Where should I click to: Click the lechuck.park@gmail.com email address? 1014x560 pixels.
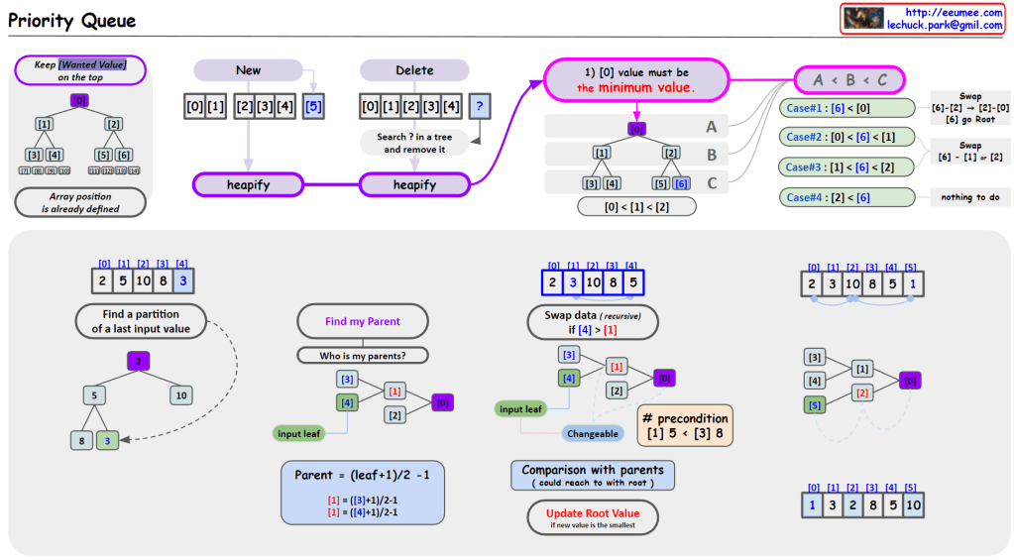944,25
